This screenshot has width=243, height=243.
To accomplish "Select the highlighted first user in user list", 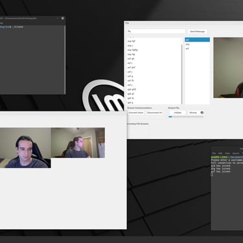I will click(x=197, y=40).
